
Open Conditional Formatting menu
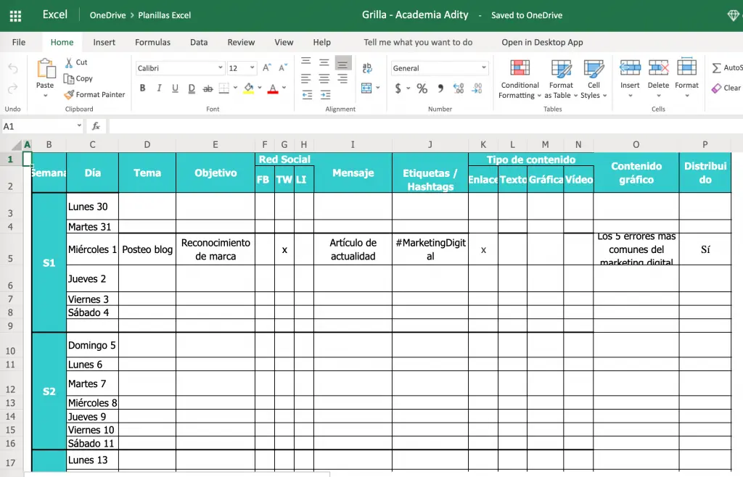tap(520, 79)
